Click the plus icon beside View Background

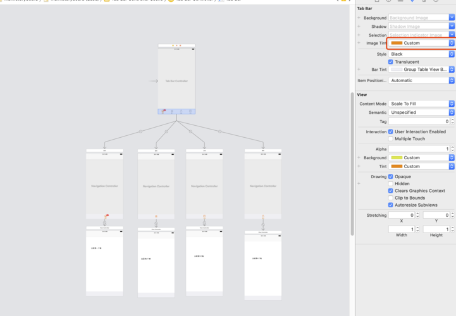click(x=359, y=157)
